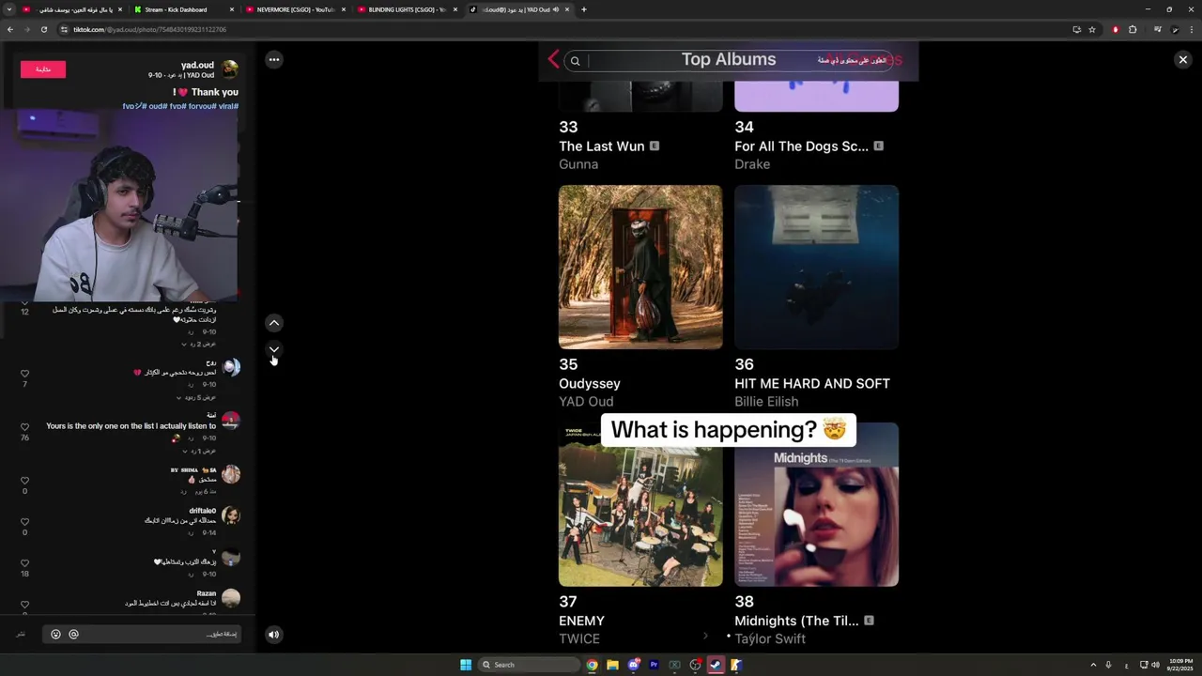The height and width of the screenshot is (676, 1202).
Task: Click the "Taylor Swift" artist name
Action: pos(770,639)
